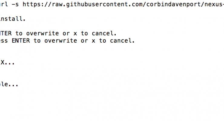This screenshot has width=224, height=121.
Task: Click the nexus- segment of the URL
Action: point(214,4)
